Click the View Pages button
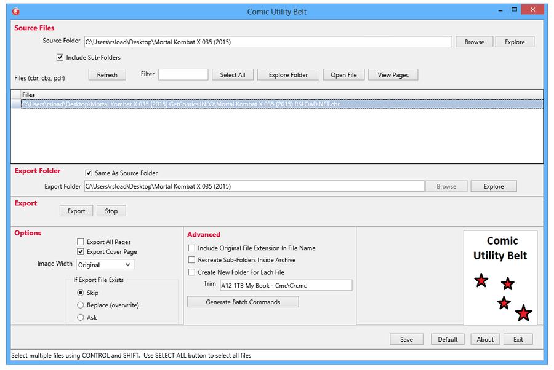 393,75
